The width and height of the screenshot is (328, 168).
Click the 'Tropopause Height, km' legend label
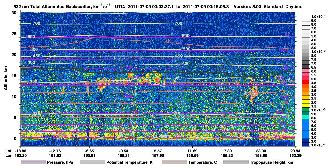(x=271, y=163)
